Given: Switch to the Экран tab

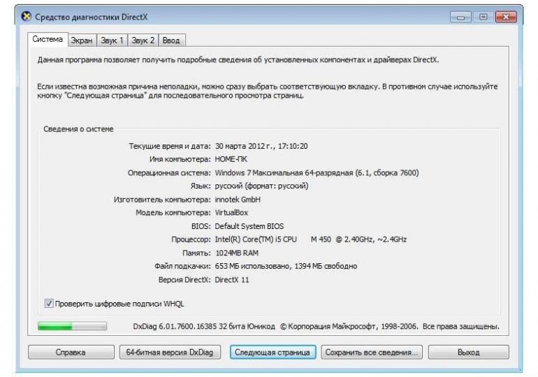Looking at the screenshot, I should pos(82,40).
